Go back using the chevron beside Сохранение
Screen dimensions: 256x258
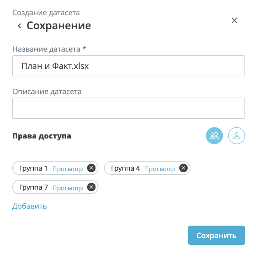click(x=19, y=26)
